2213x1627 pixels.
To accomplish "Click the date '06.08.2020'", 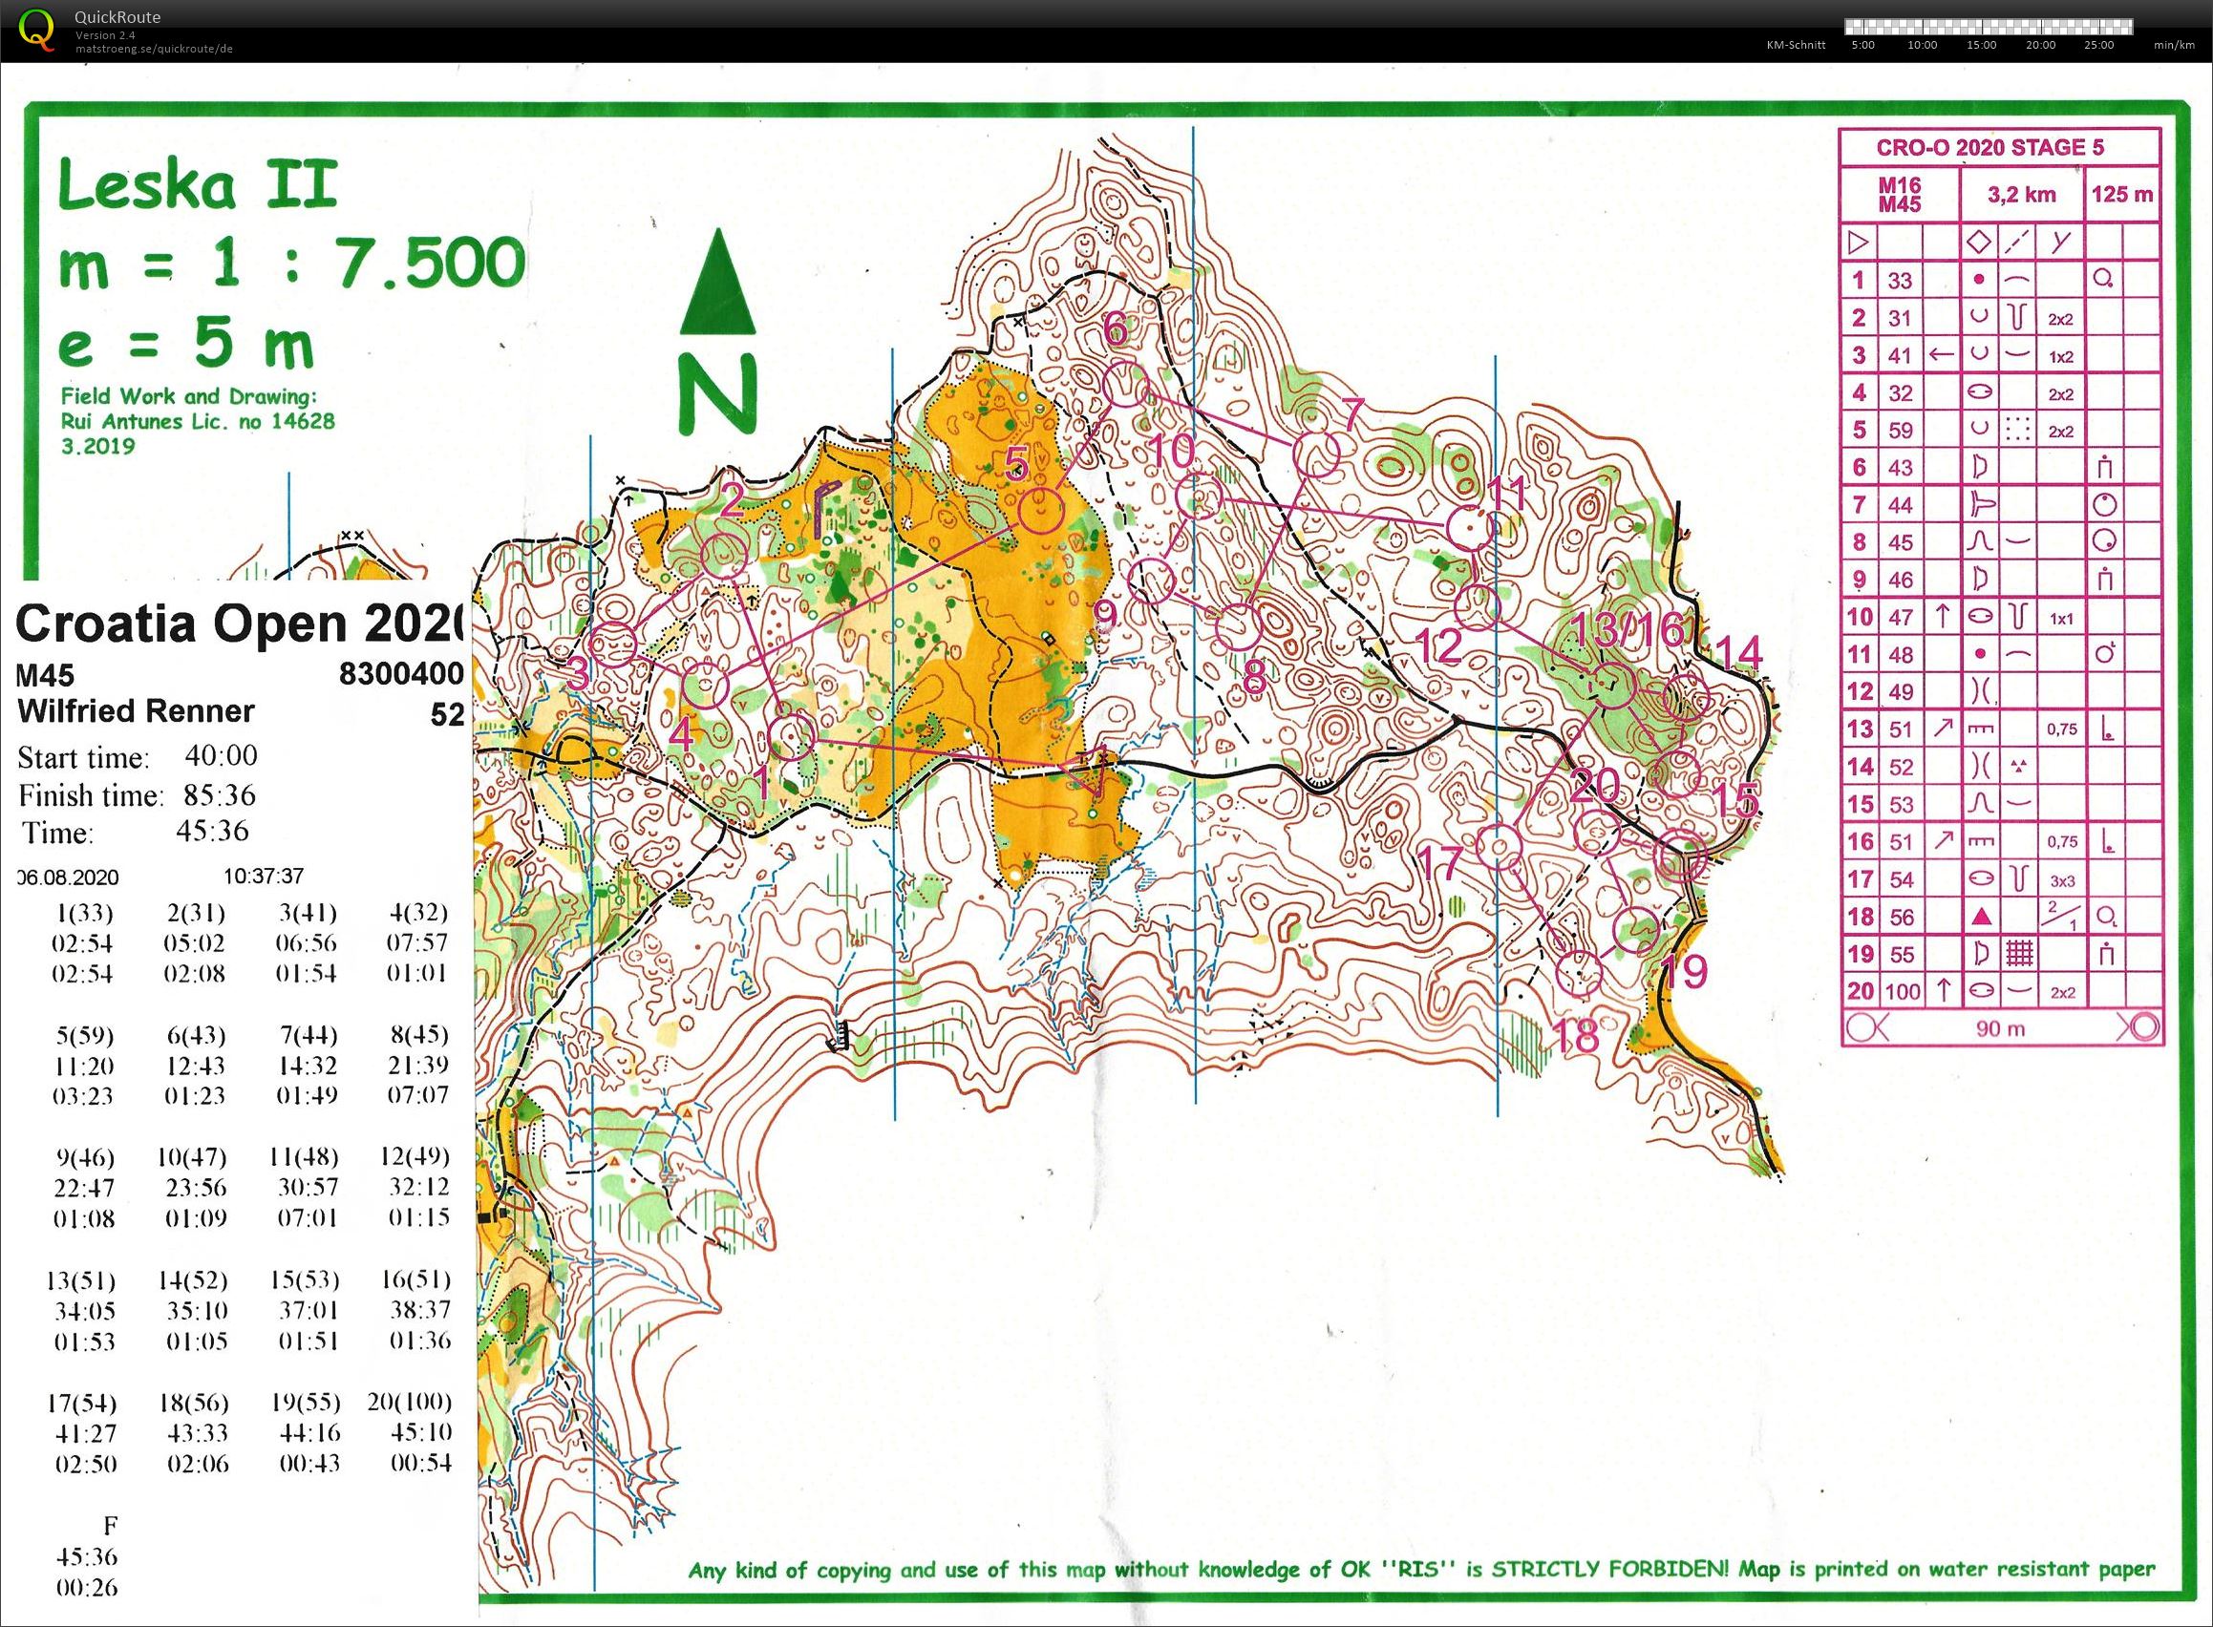I will click(x=68, y=877).
